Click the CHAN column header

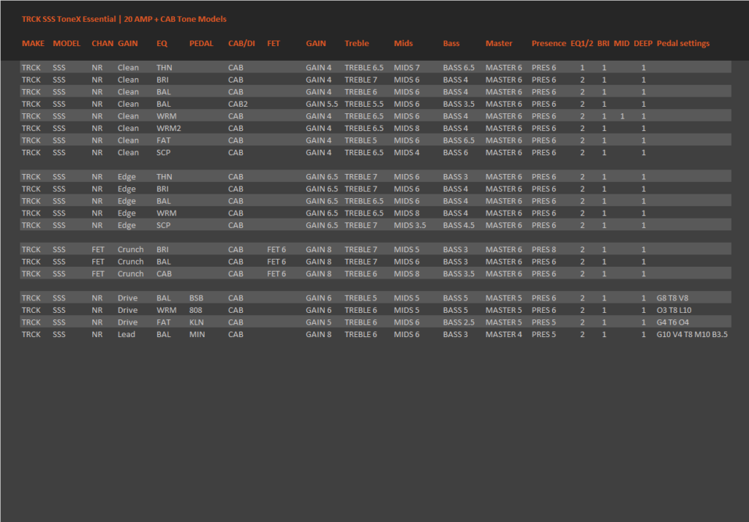pos(102,43)
